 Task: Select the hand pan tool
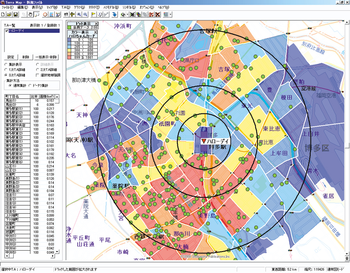(x=30, y=14)
